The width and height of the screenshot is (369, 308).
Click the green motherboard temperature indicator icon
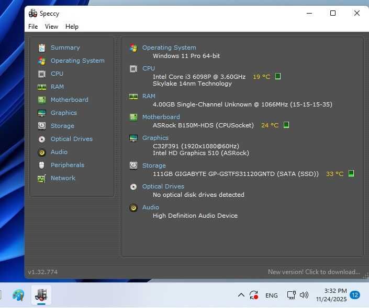click(286, 125)
